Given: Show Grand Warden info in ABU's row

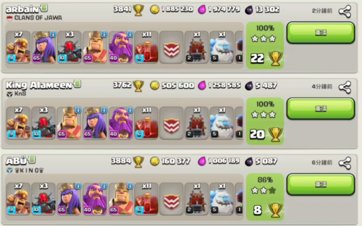Looking at the screenshot, I should click(104, 185).
